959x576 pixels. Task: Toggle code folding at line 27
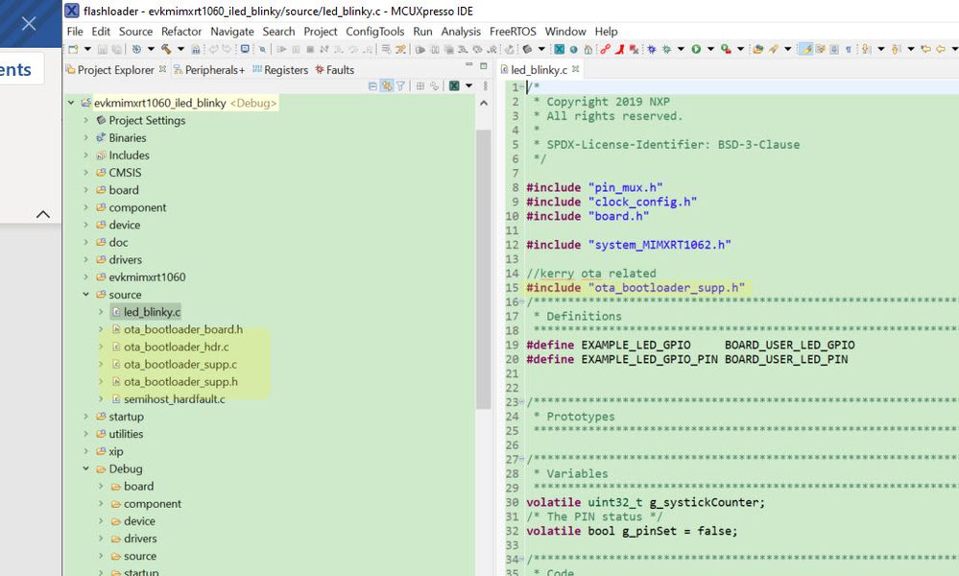pyautogui.click(x=521, y=459)
